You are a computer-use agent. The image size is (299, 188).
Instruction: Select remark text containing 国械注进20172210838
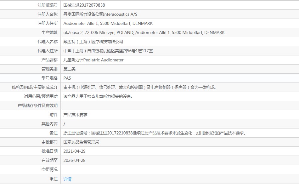pyautogui.click(x=155, y=133)
